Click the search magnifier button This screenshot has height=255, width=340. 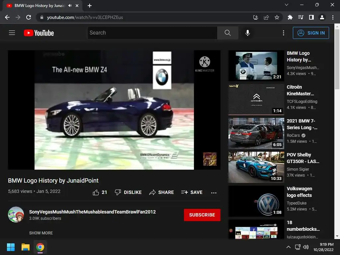(x=228, y=33)
